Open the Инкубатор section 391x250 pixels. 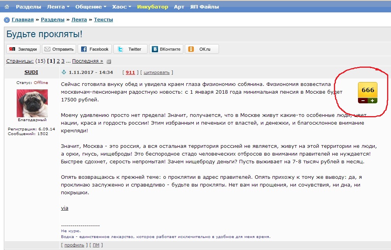[x=153, y=7]
